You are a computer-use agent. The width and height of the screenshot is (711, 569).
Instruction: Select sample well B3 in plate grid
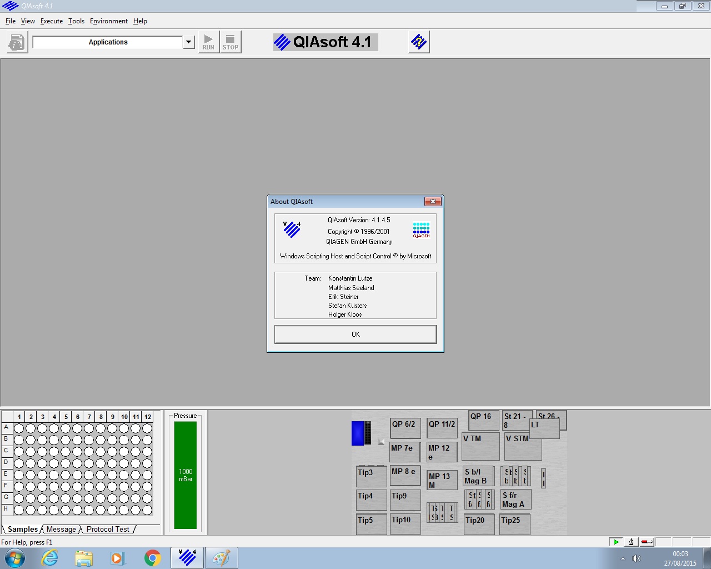pos(42,440)
